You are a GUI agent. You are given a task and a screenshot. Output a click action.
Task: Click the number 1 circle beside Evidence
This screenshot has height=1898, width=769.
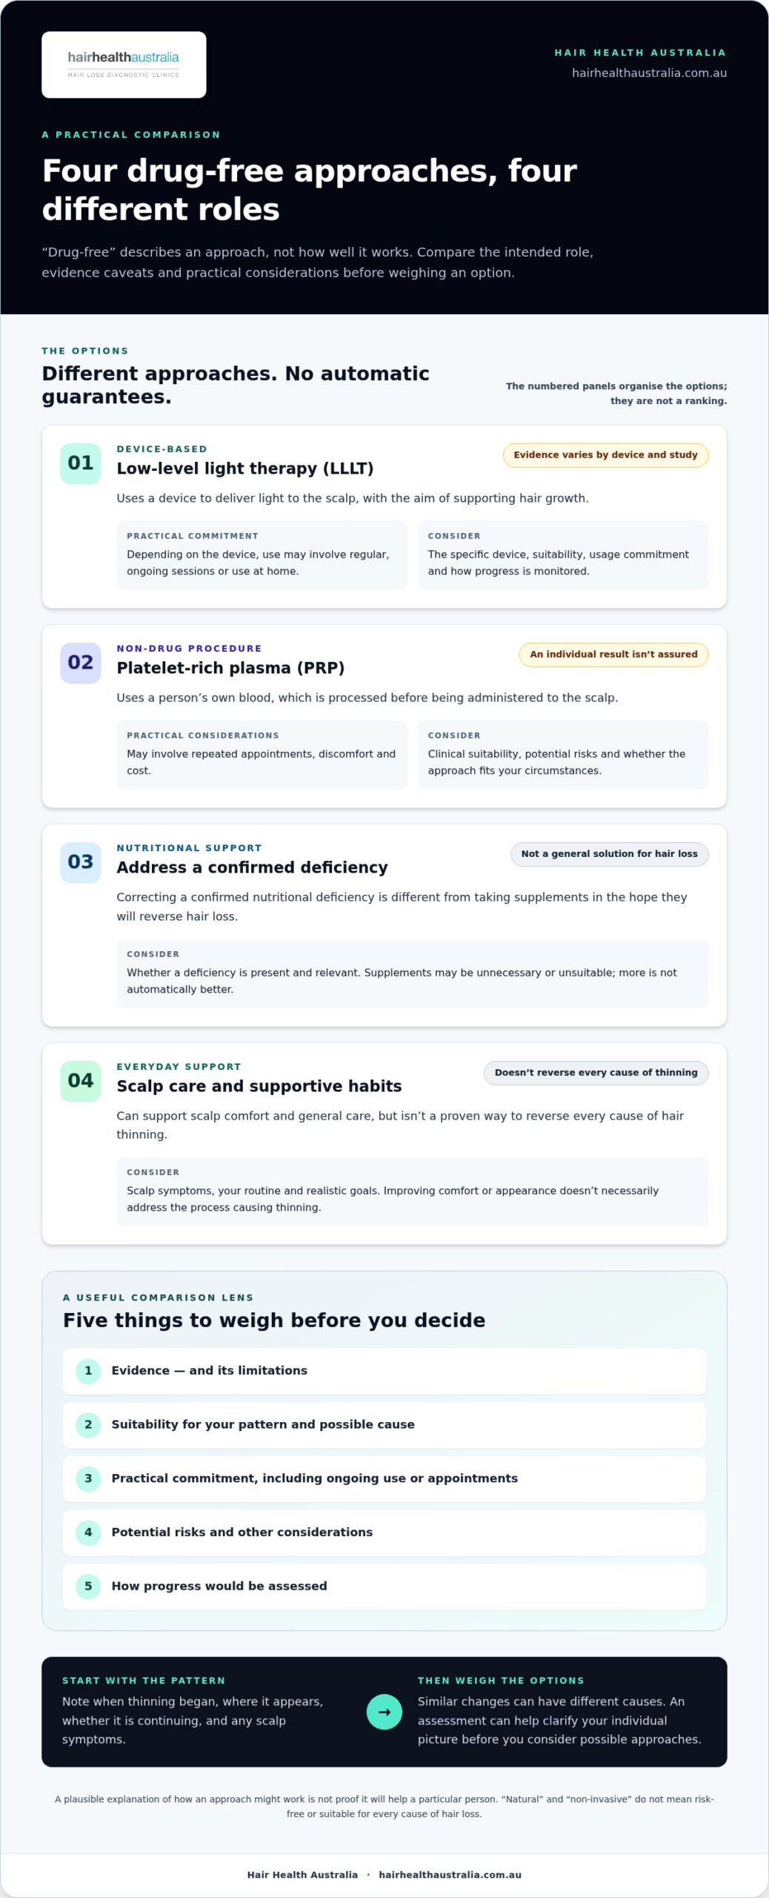[x=88, y=1371]
